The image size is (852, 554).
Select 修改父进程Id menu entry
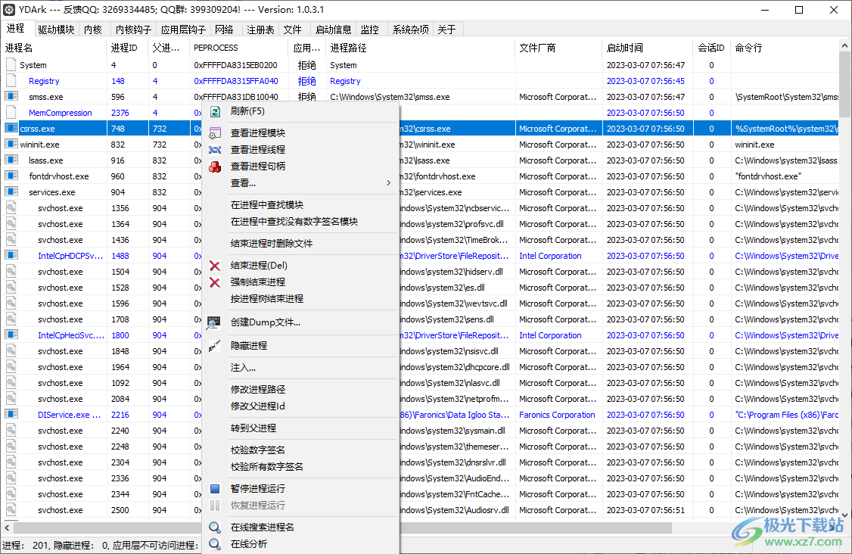click(257, 406)
